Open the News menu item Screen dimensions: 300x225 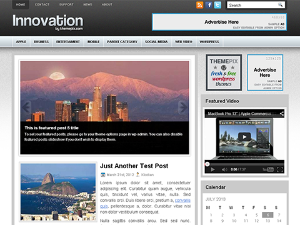point(87,4)
